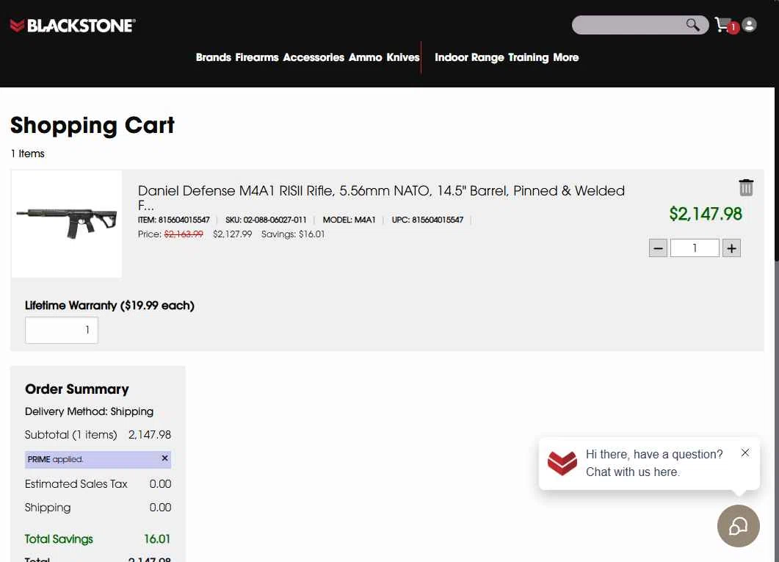Open the Ammo menu
The width and height of the screenshot is (779, 562).
(365, 57)
